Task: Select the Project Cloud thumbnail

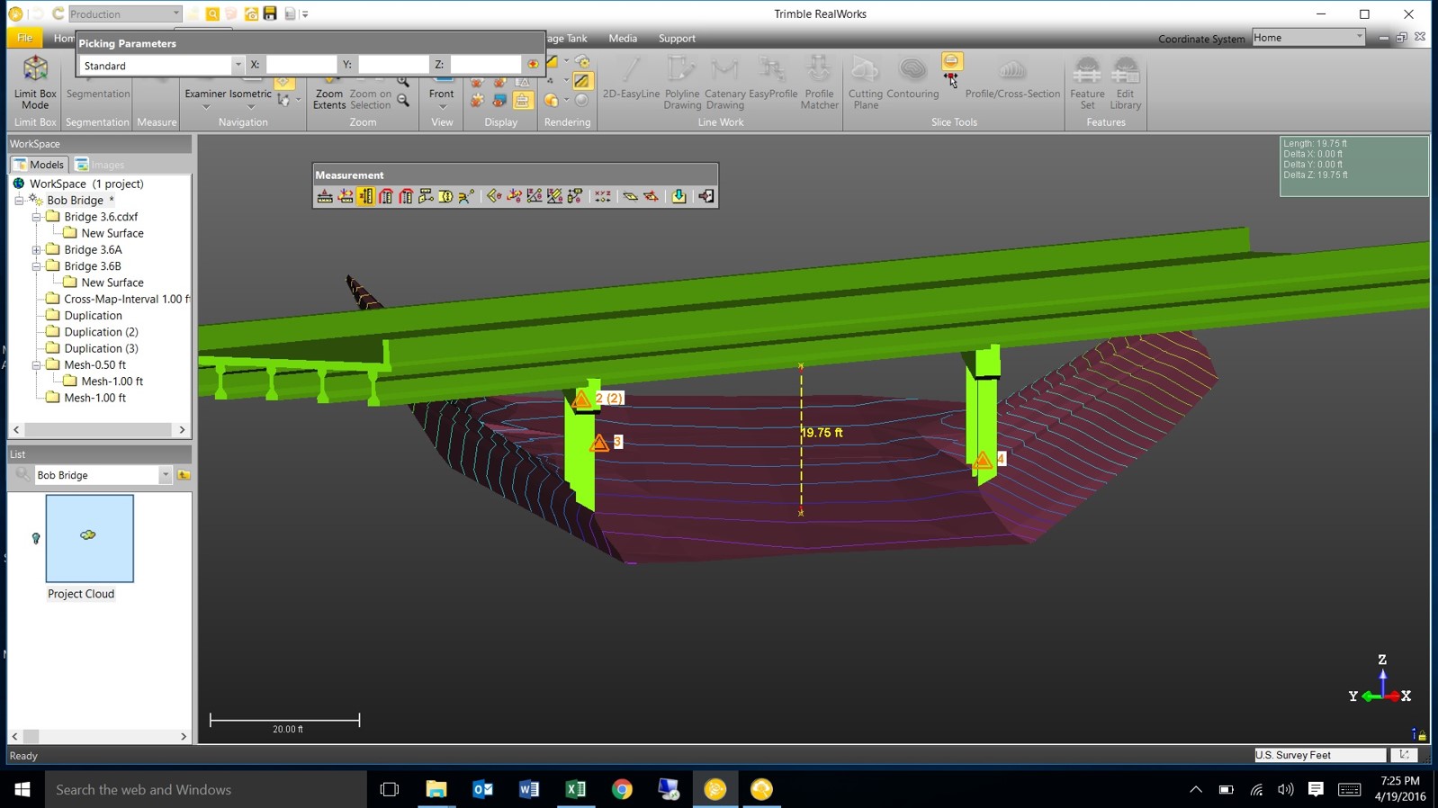Action: (90, 538)
